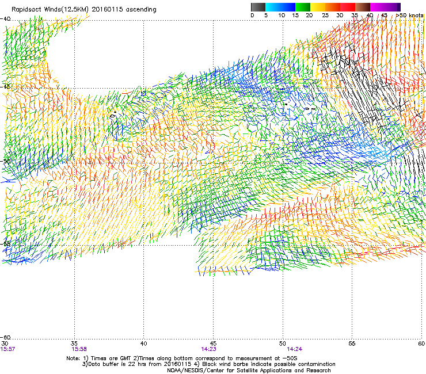Click the yellow 20-25 knots color band
The height and width of the screenshot is (374, 426).
click(318, 7)
